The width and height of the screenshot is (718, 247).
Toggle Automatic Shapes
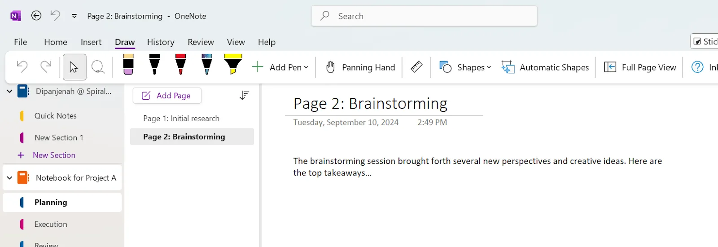pyautogui.click(x=545, y=67)
